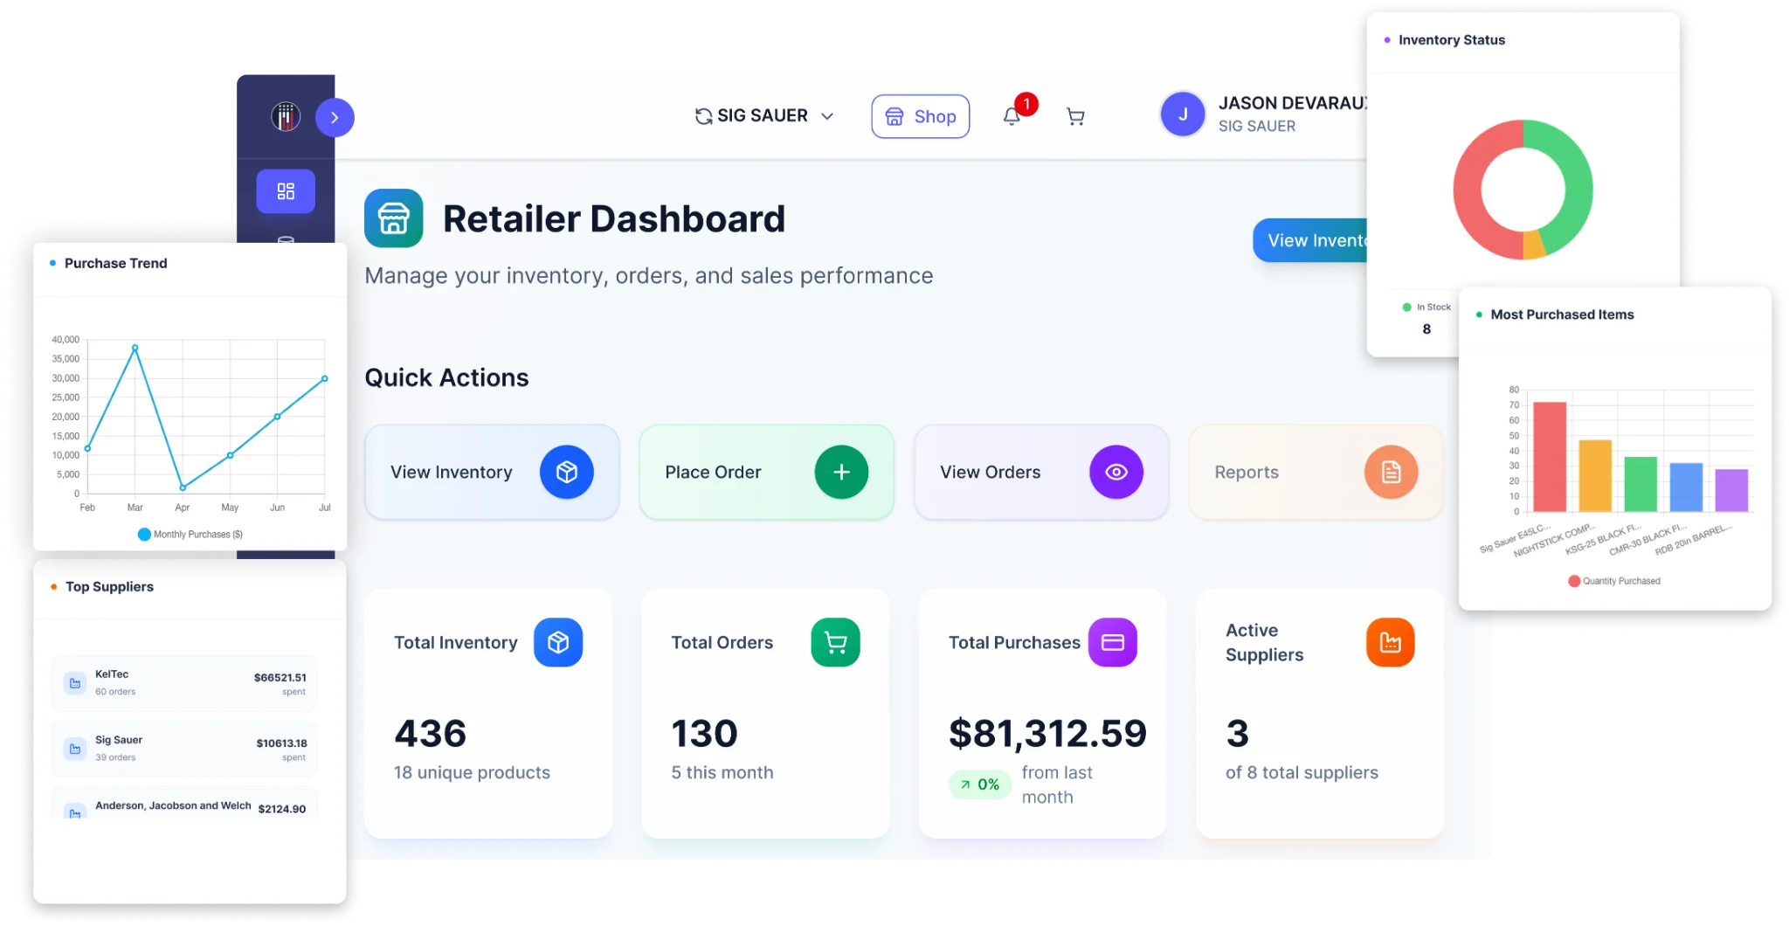Click the company logo in the sidebar

286,116
